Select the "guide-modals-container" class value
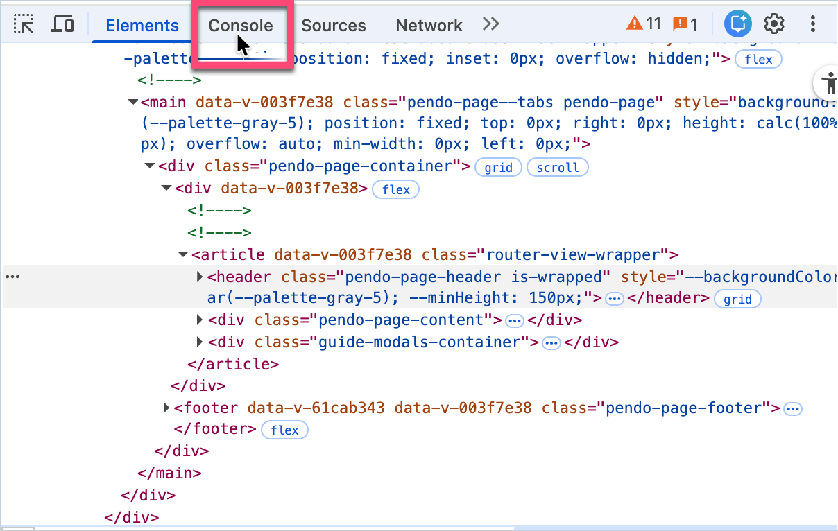 click(419, 342)
